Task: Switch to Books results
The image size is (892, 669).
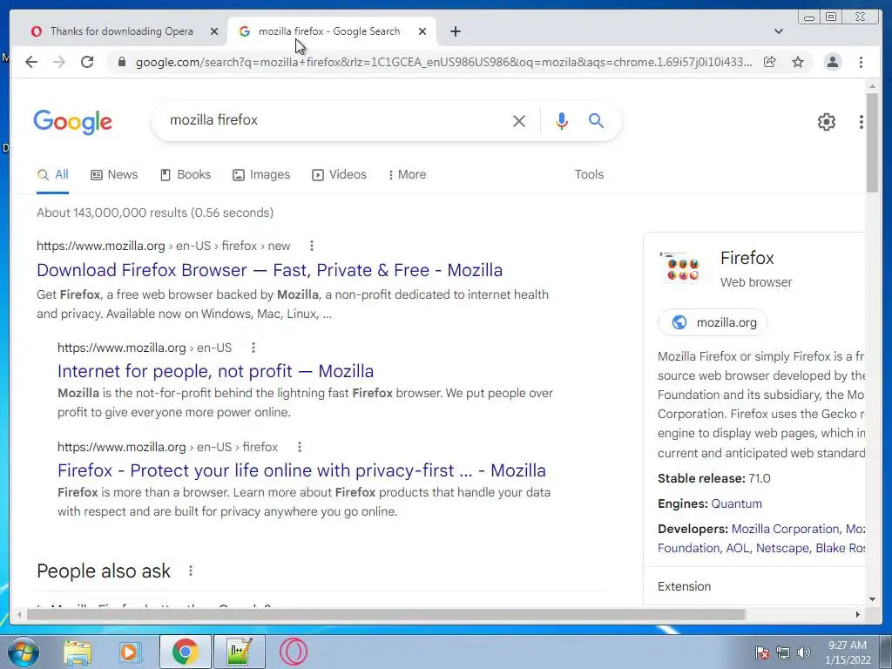Action: point(186,174)
